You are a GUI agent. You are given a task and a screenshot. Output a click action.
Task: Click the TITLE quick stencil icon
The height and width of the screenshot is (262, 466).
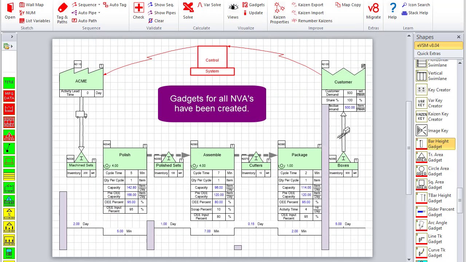point(9,82)
